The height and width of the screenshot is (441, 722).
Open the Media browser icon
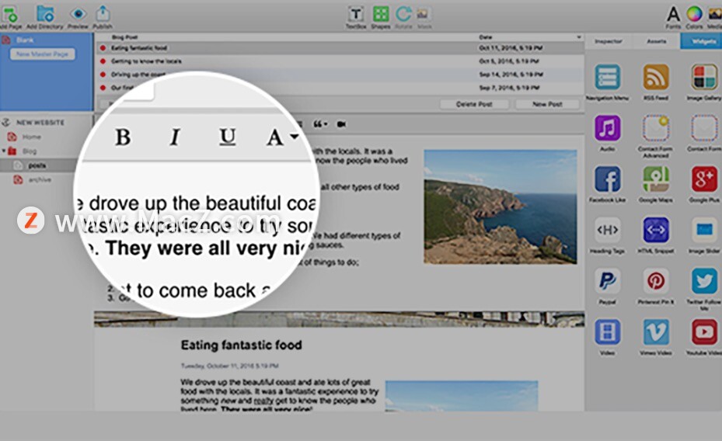pos(715,14)
